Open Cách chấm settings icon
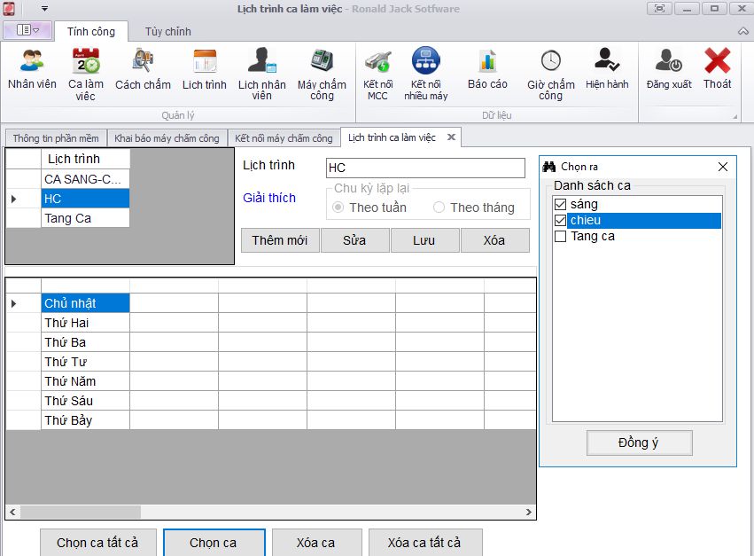Screen dimensions: 754x556 click(143, 62)
